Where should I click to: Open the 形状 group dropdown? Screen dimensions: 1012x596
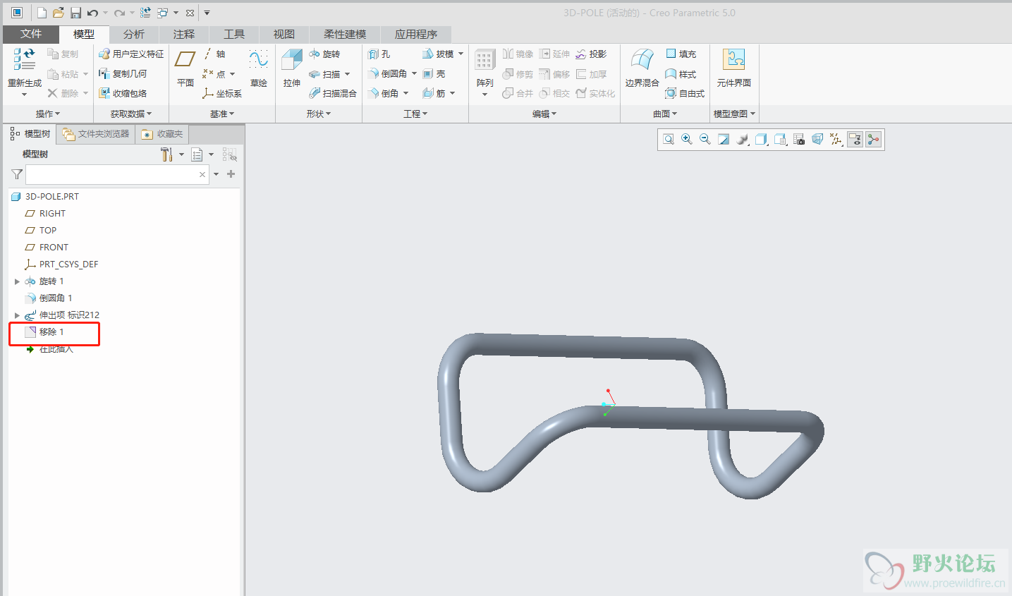point(319,114)
